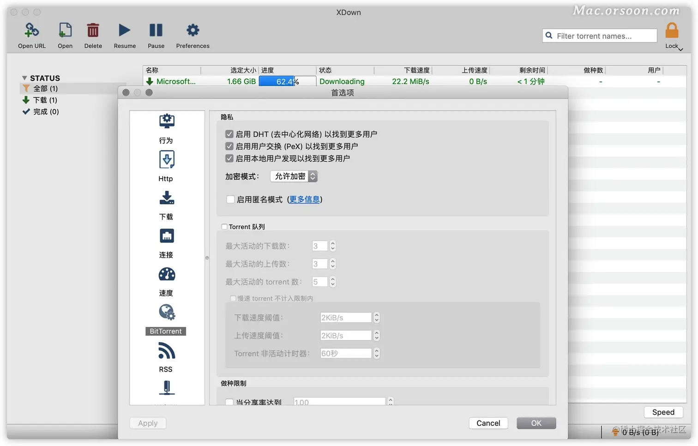The height and width of the screenshot is (446, 698).
Task: Delete the selected torrent via trash icon
Action: coord(93,30)
